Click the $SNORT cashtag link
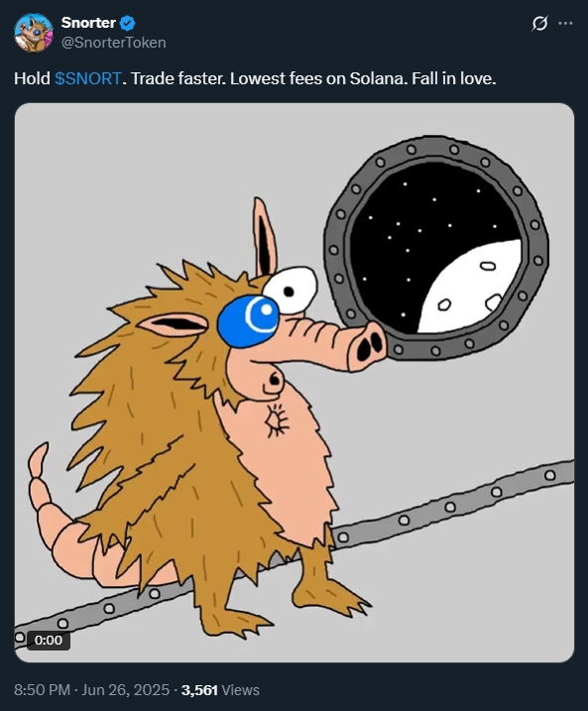 [x=88, y=78]
